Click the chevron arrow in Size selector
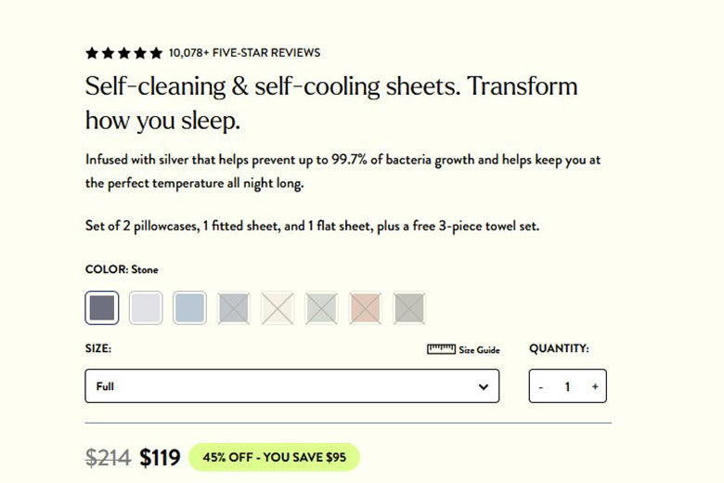This screenshot has height=483, width=724. 483,386
